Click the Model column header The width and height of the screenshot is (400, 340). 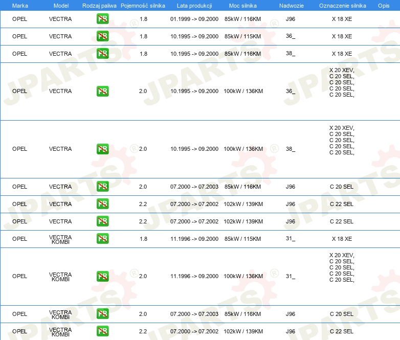coord(61,5)
